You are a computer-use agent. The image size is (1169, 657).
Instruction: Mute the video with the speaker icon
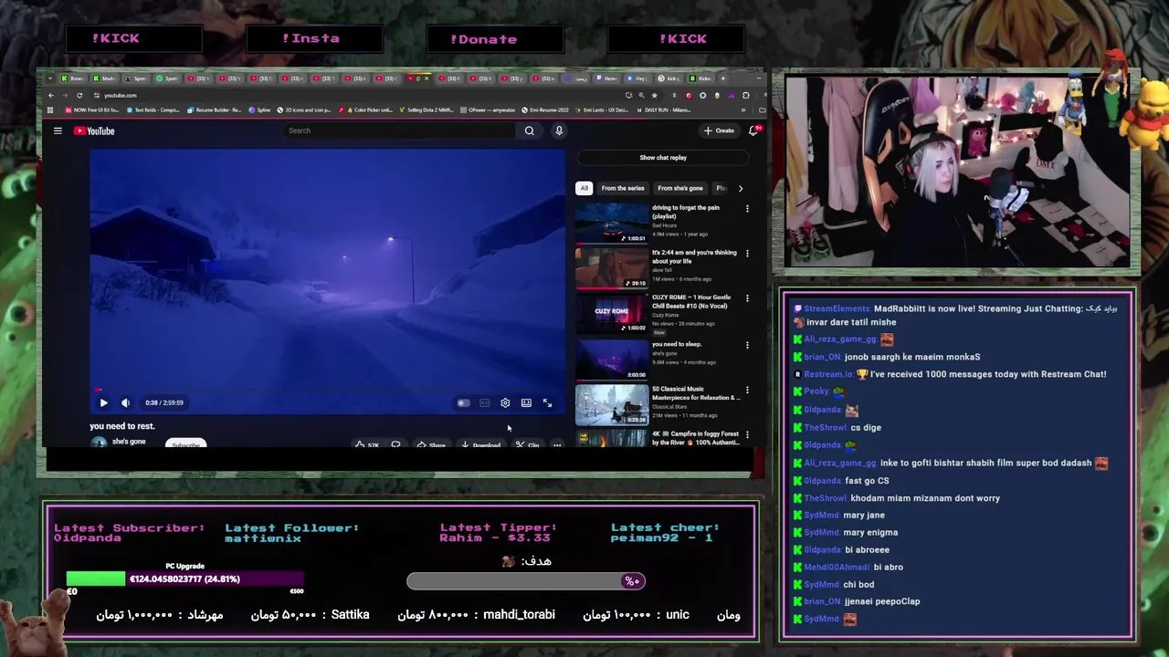pos(126,402)
